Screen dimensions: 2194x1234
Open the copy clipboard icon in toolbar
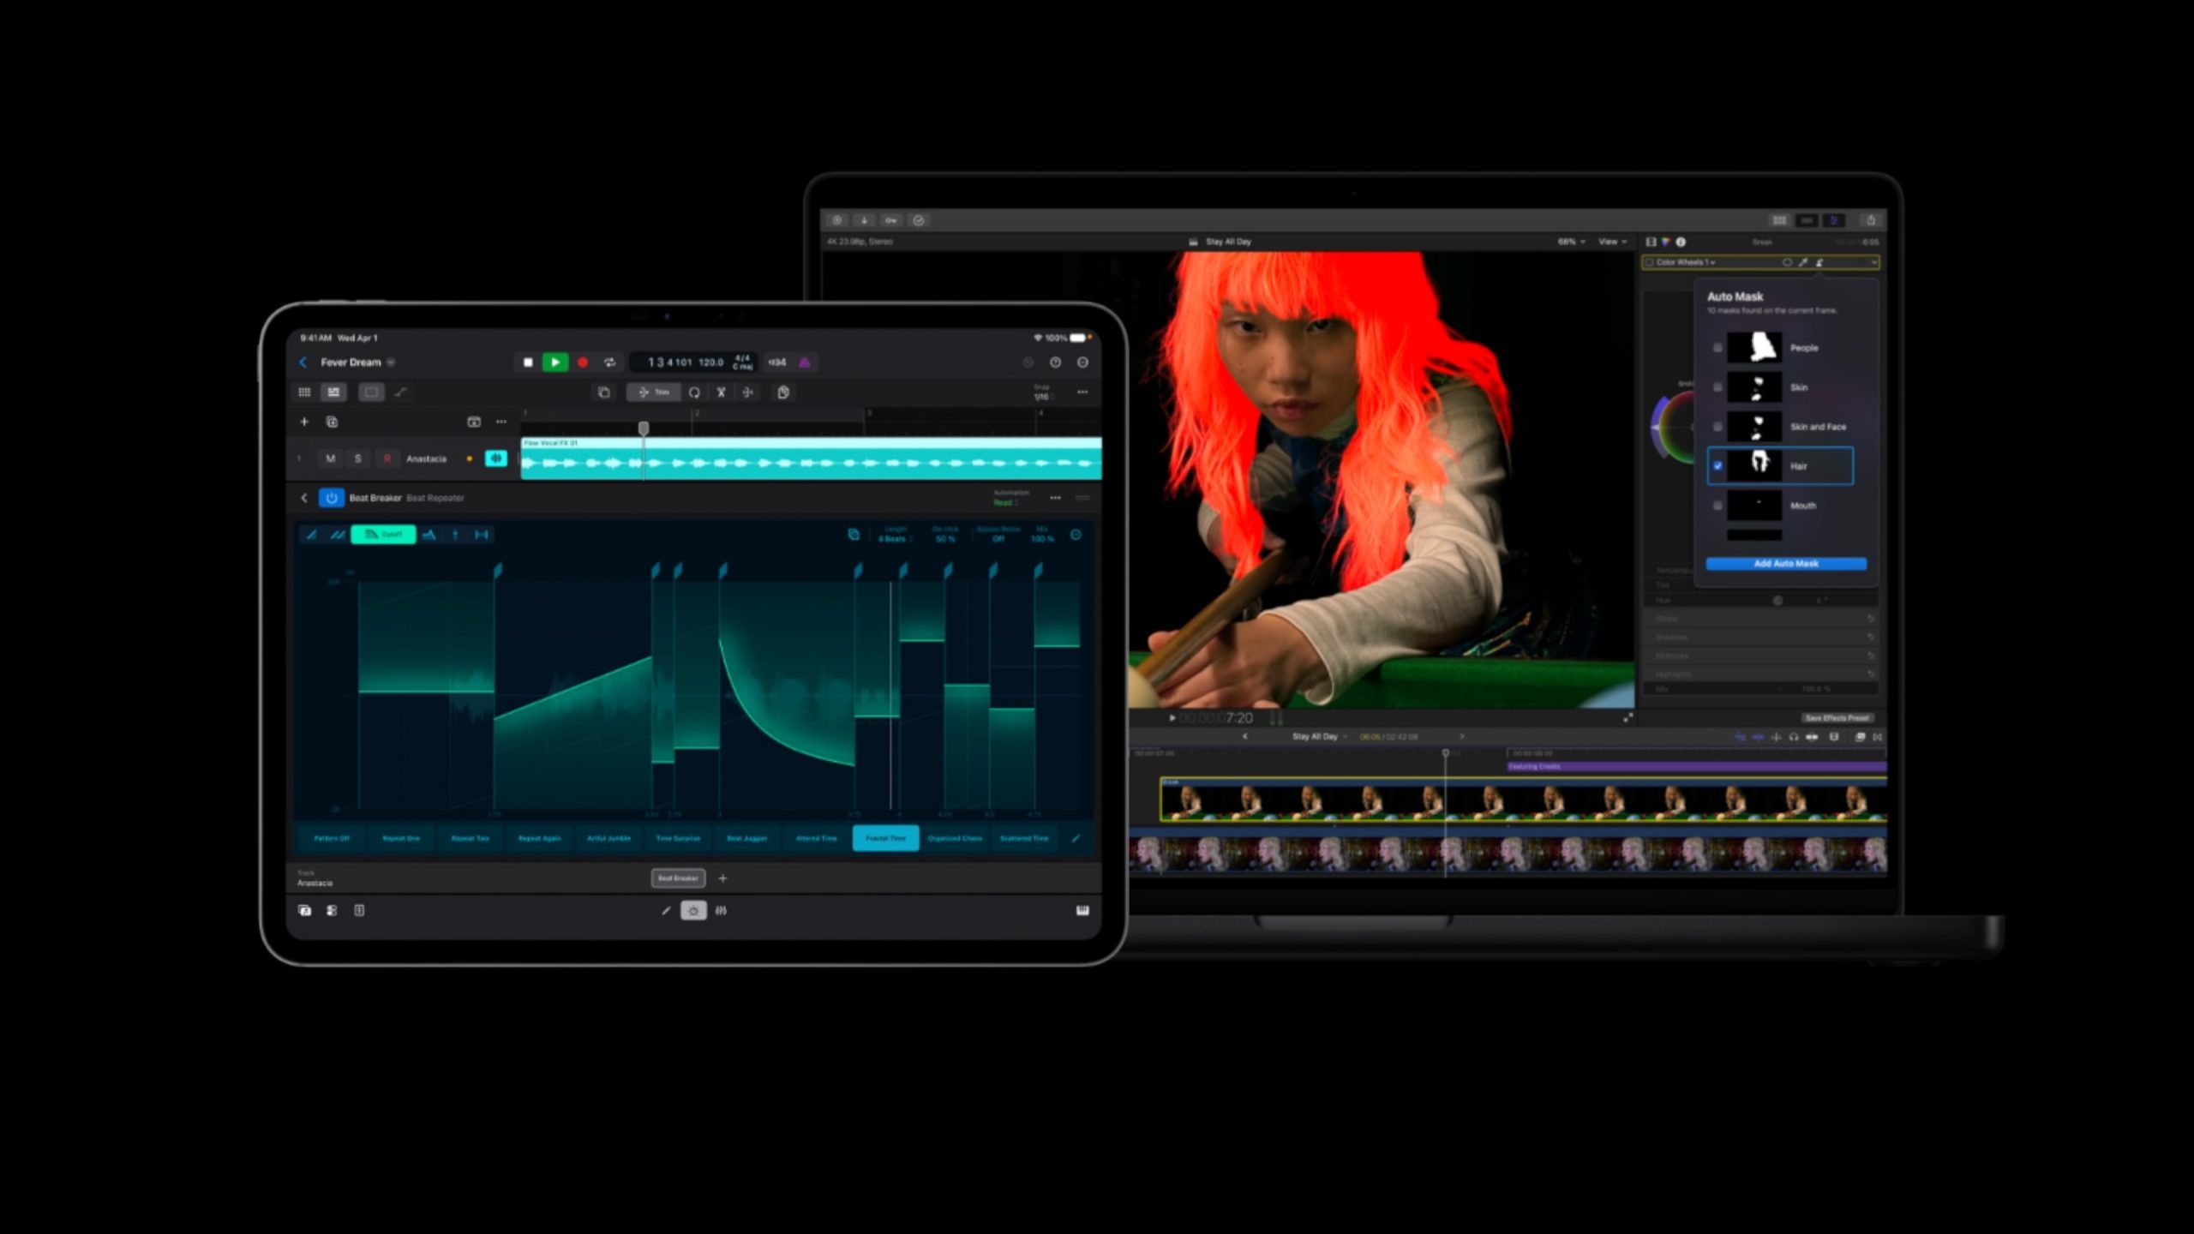point(782,392)
